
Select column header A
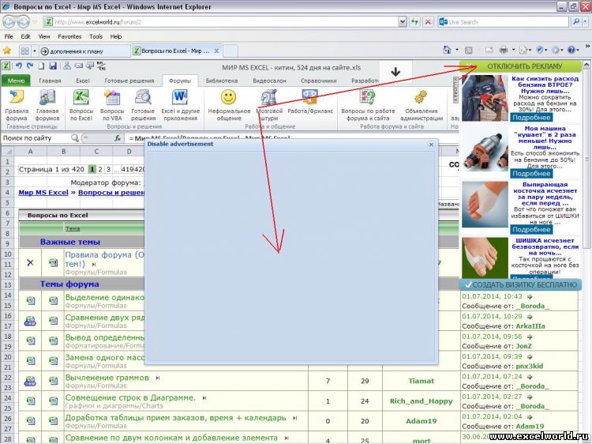30,151
